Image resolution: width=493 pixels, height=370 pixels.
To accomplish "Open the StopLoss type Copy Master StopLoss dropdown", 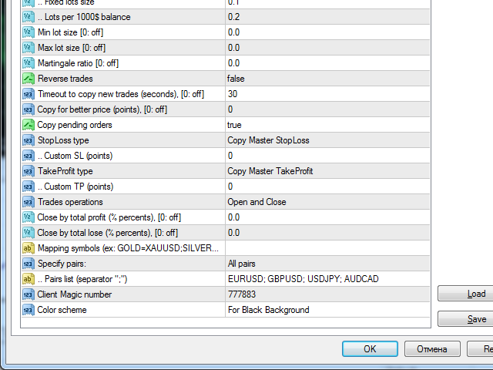I will pos(327,140).
